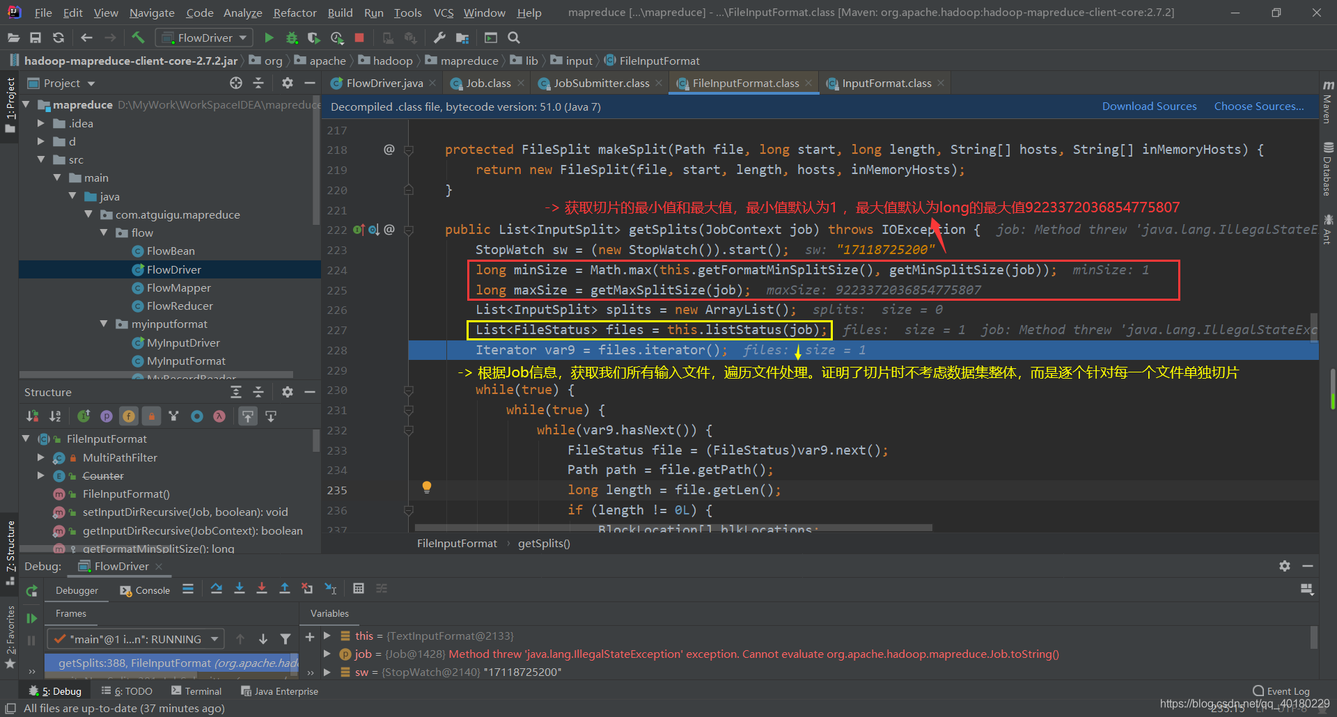Toggle Show Anonymous Classes blue circle icon
This screenshot has height=717, width=1337.
[x=197, y=416]
